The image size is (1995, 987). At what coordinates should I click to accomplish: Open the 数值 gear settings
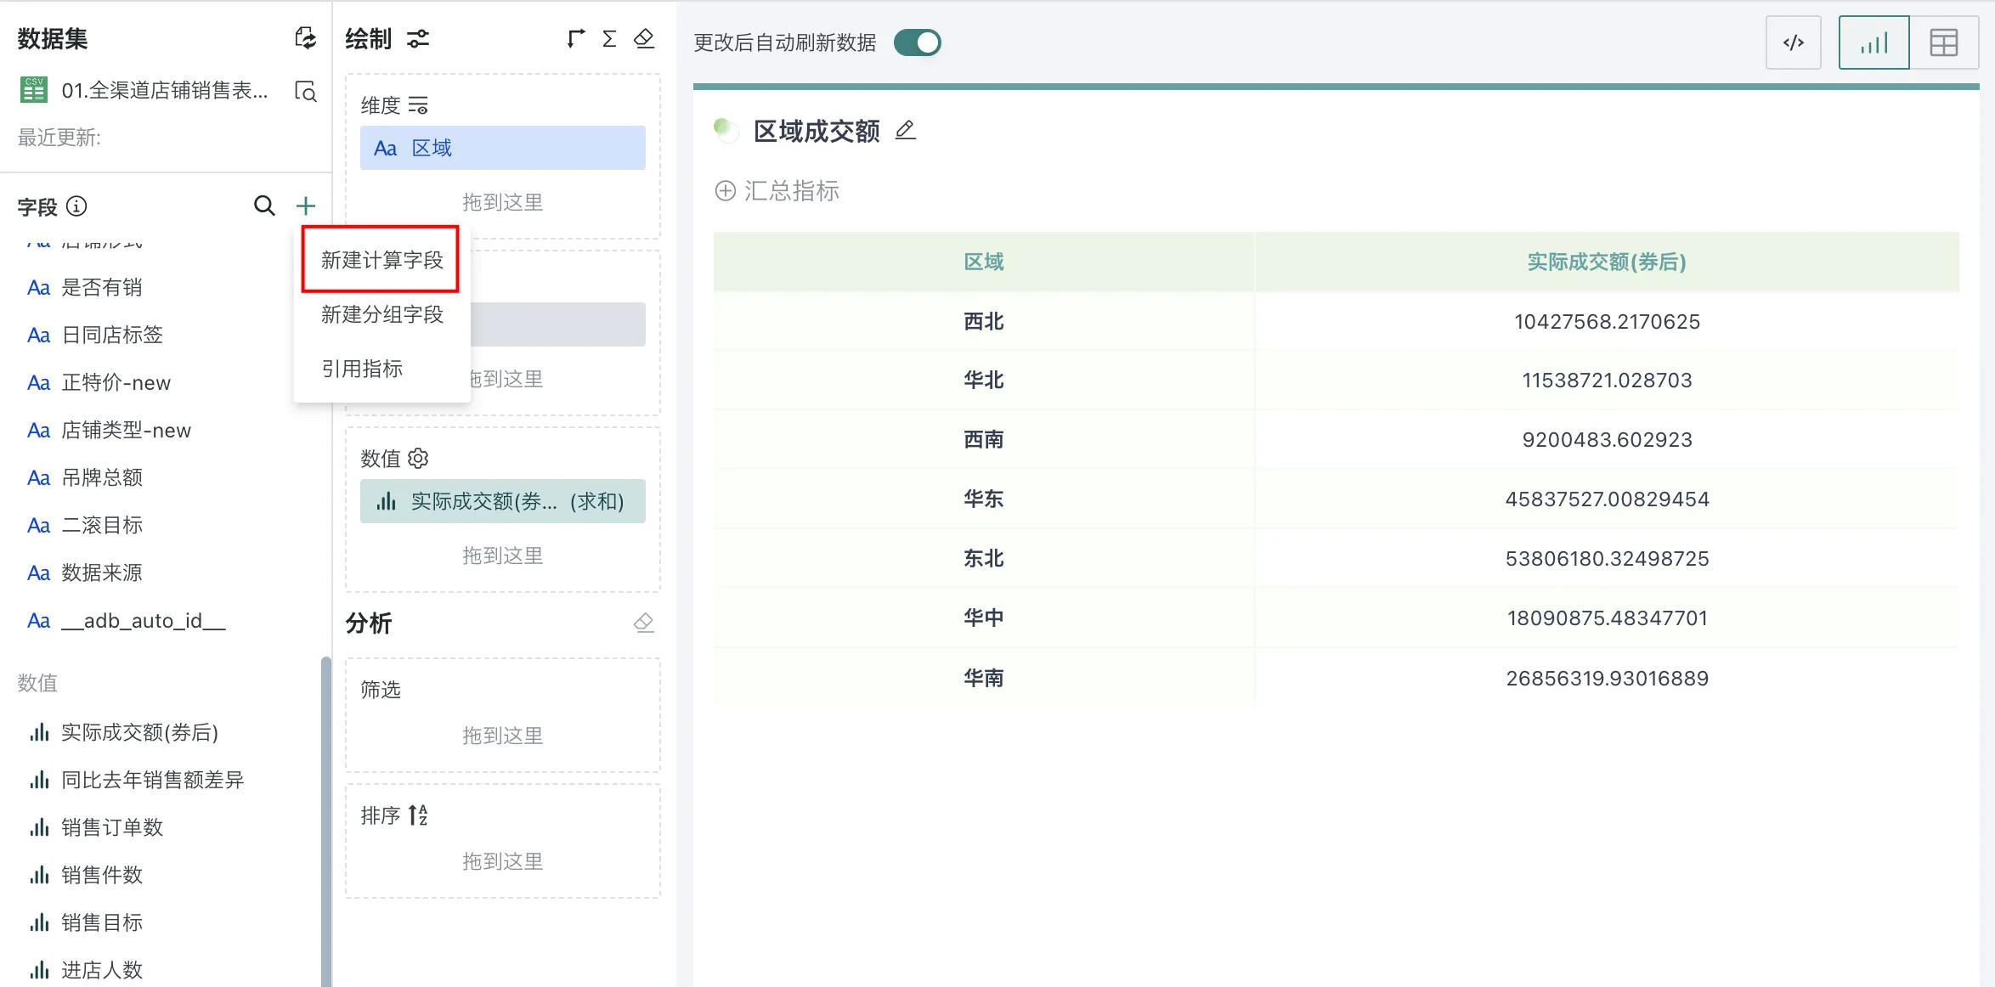418,459
